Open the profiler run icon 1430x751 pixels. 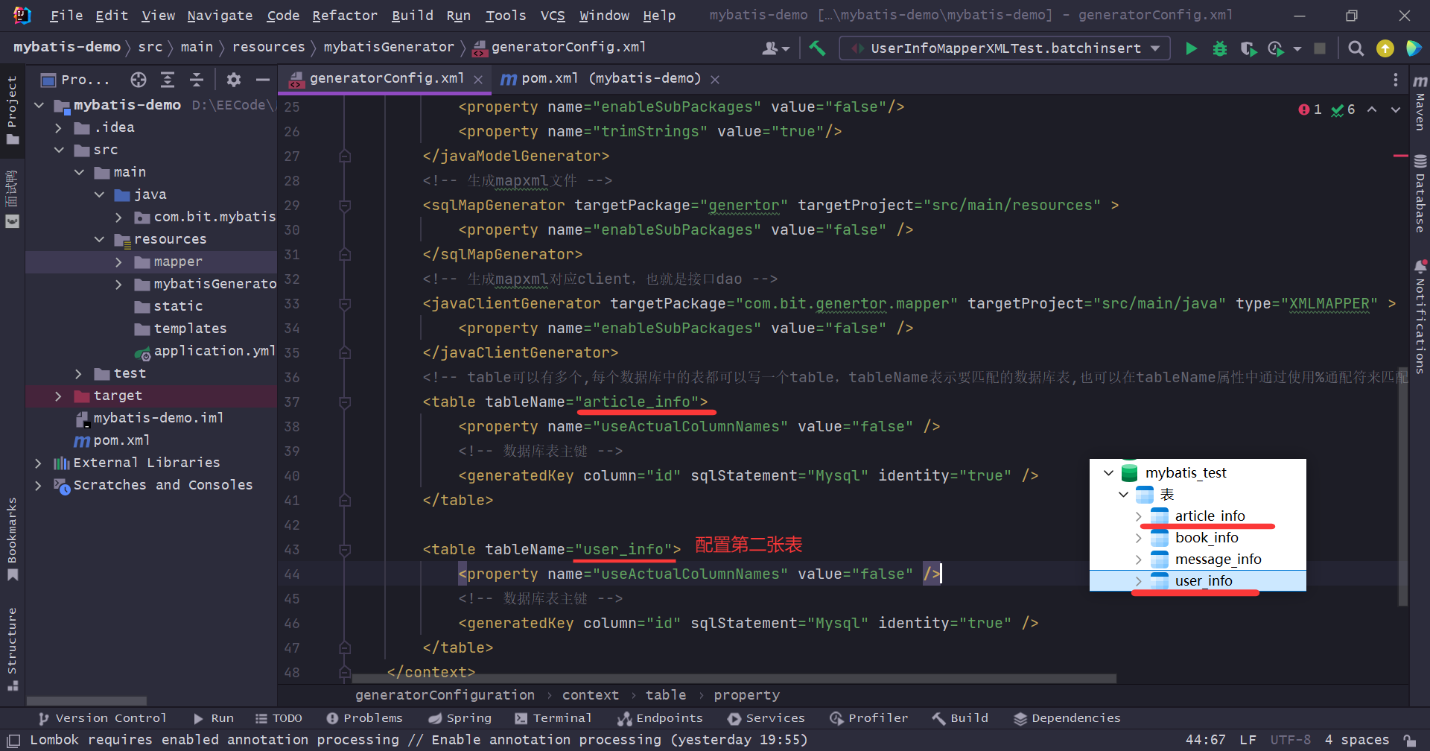pos(1277,48)
